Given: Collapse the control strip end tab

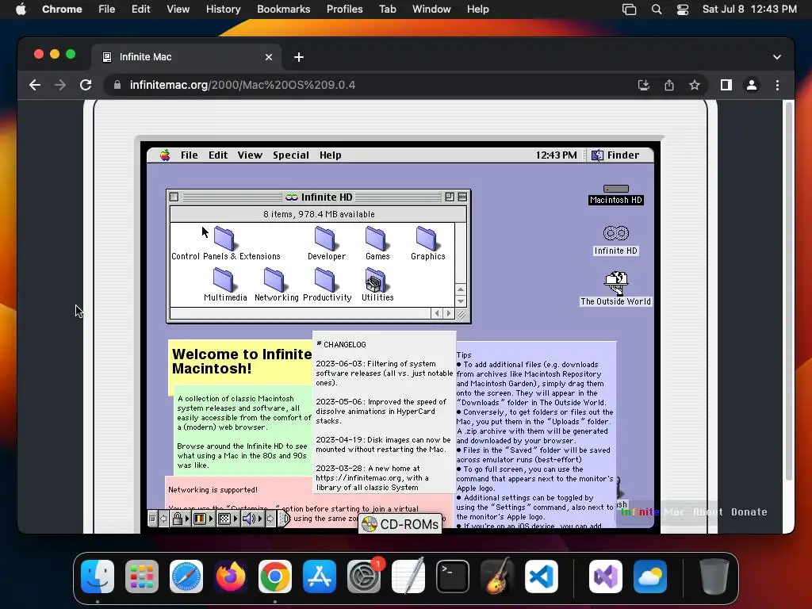Looking at the screenshot, I should 284,519.
